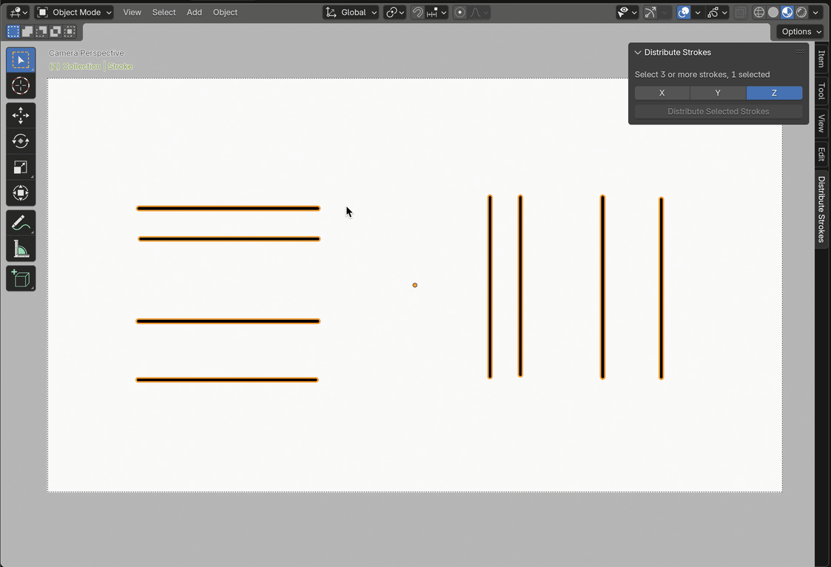The image size is (831, 567).
Task: Choose the Scale tool
Action: coord(21,167)
